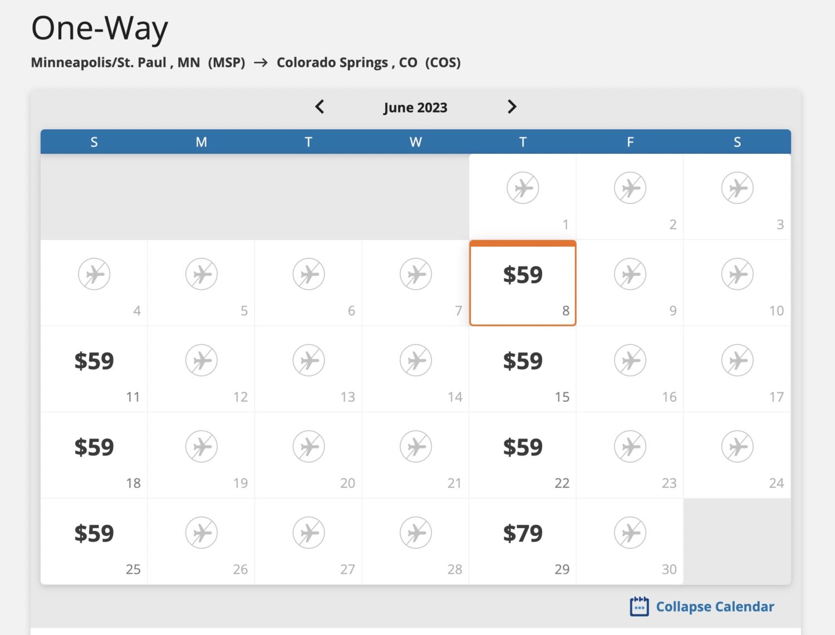Click the unavailable flight icon on June 20
835x635 pixels.
(x=309, y=447)
